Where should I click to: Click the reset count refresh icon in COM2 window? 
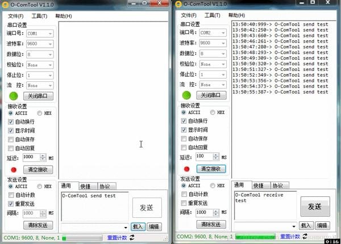pos(305,236)
